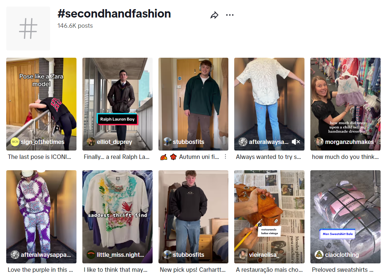Click the "A restauração mais cho..." caption
Image resolution: width=385 pixels, height=278 pixels.
269,270
